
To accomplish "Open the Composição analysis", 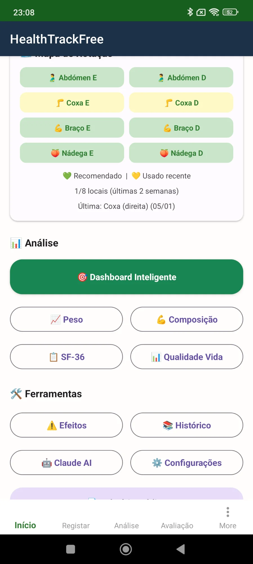I will click(x=187, y=319).
